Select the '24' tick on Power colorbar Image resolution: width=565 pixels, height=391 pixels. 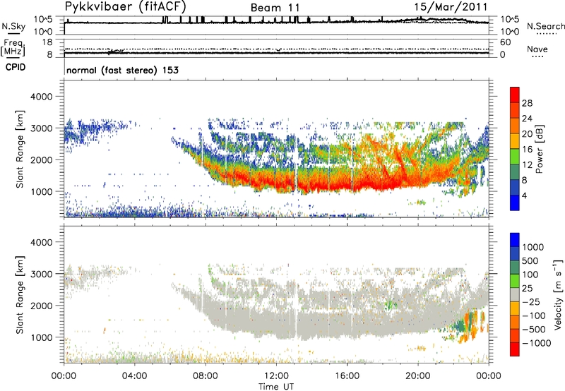[527, 119]
